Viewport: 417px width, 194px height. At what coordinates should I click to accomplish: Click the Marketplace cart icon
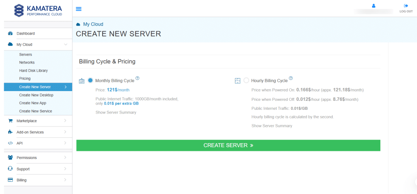click(10, 121)
